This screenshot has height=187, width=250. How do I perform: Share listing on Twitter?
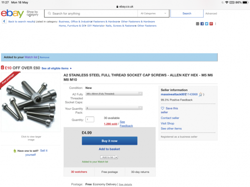click(x=207, y=24)
